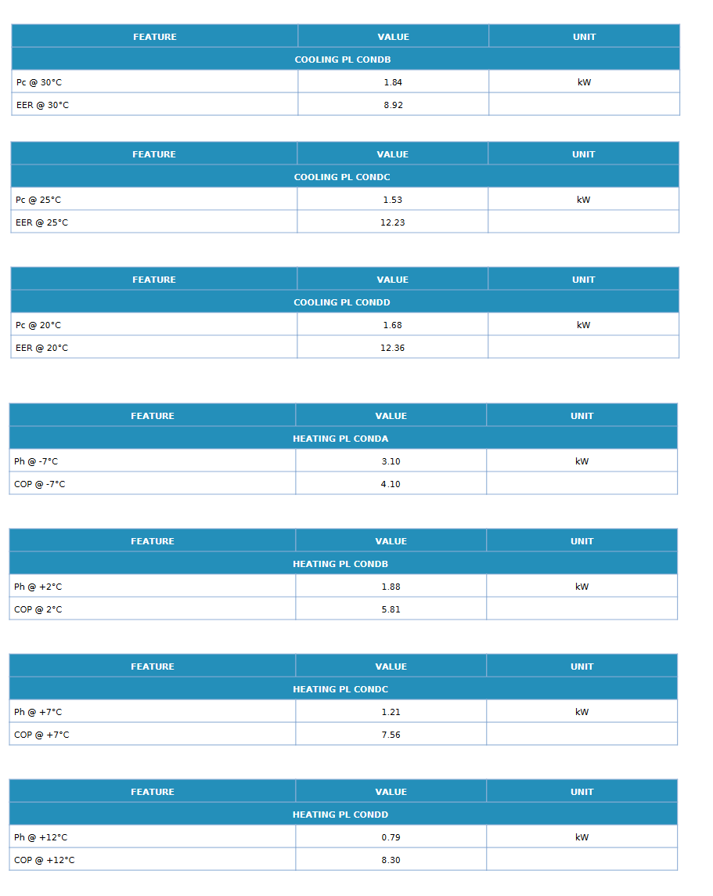Click the HEATING PL CONDA header
Viewport: 713px width, 896px height.
tap(340, 439)
